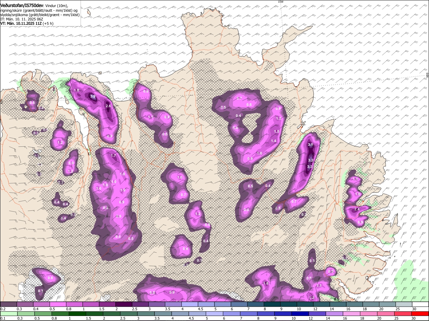Click the 0.5 swatch in the rain legend

(43, 314)
